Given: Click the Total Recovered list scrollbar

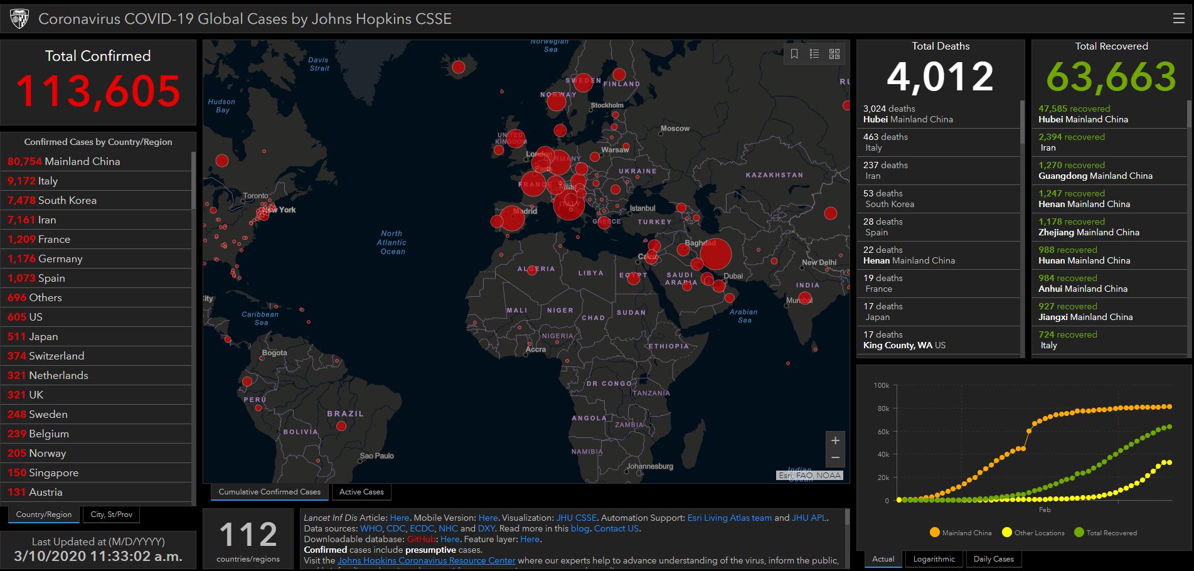Looking at the screenshot, I should (1188, 114).
